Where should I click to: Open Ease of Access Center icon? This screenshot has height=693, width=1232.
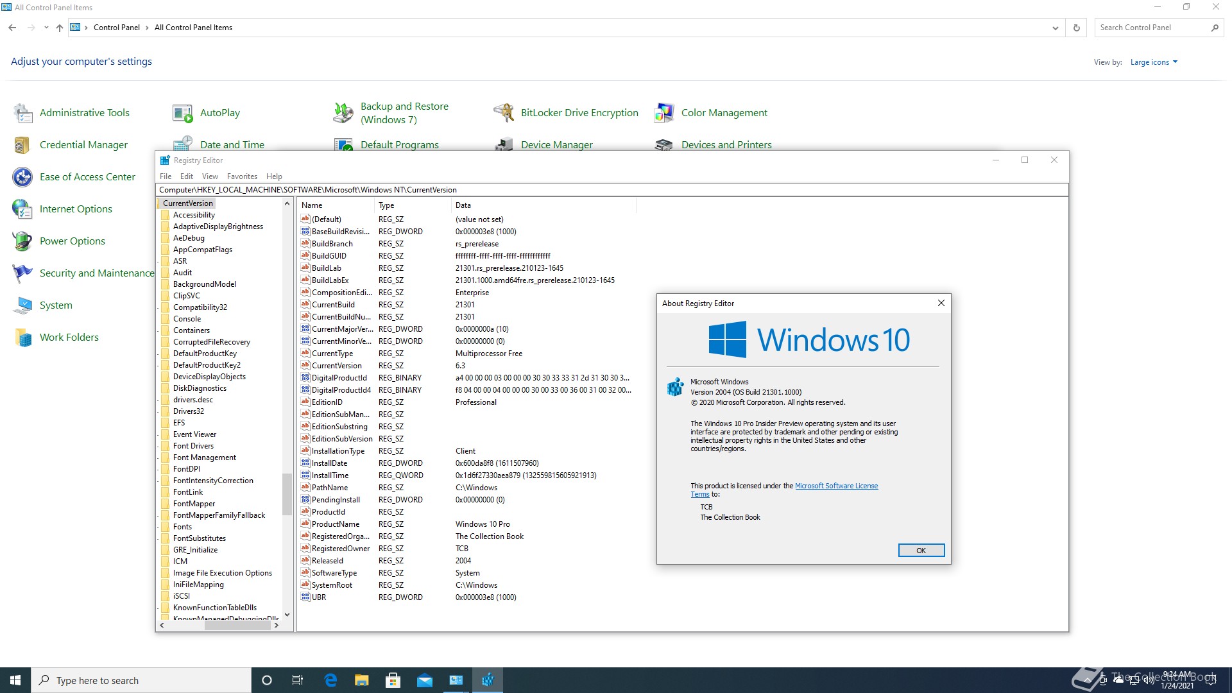23,177
